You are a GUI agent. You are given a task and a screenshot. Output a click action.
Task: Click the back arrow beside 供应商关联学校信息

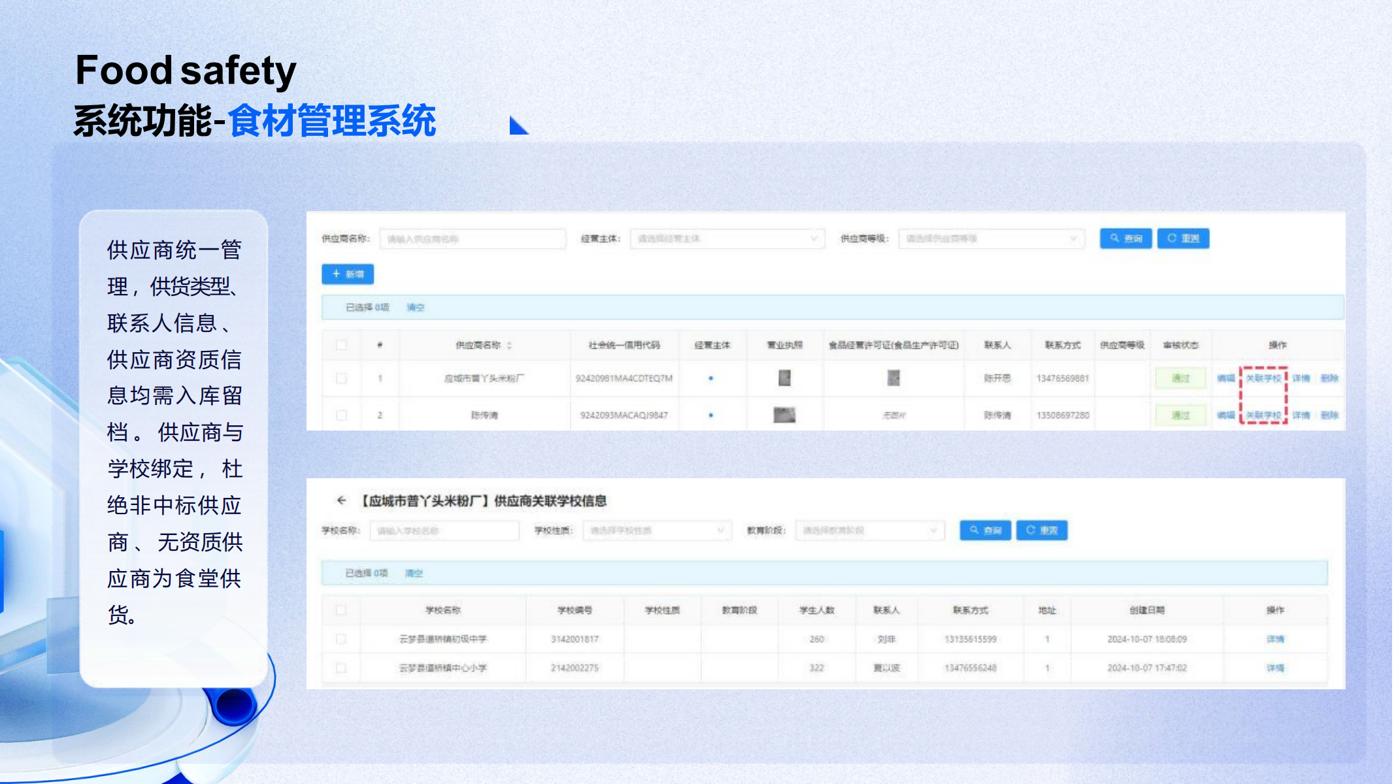(x=341, y=500)
